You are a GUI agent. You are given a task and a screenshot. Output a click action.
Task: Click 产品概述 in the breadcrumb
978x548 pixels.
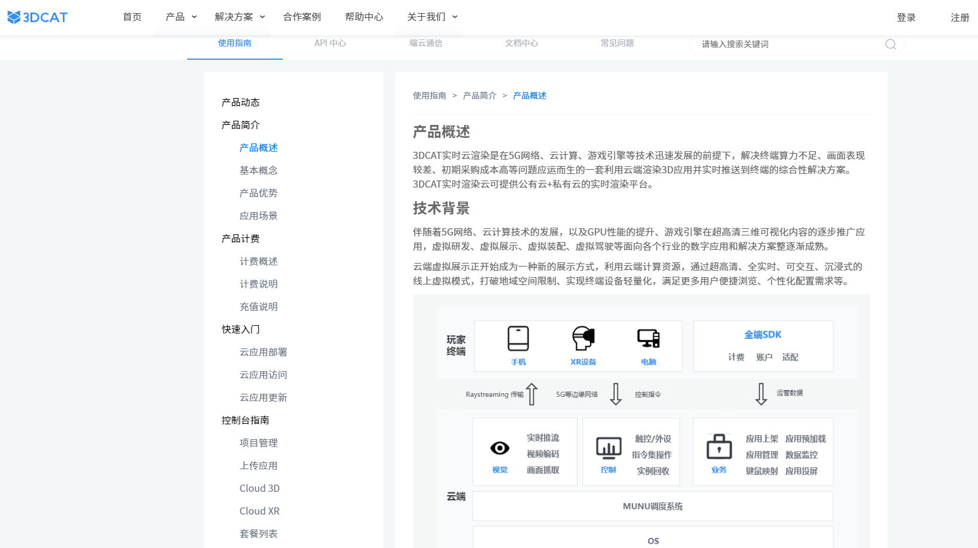[530, 96]
